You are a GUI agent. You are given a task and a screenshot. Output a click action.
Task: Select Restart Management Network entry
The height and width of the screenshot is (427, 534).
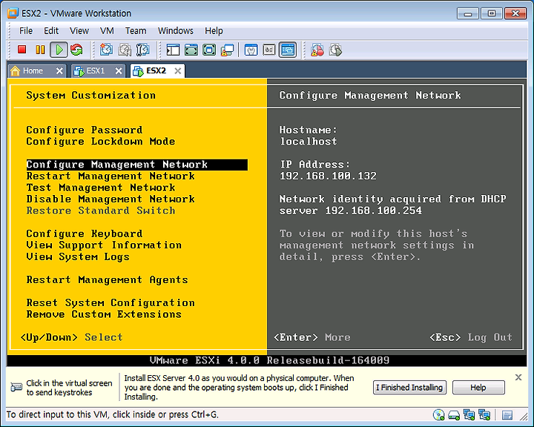coord(111,176)
